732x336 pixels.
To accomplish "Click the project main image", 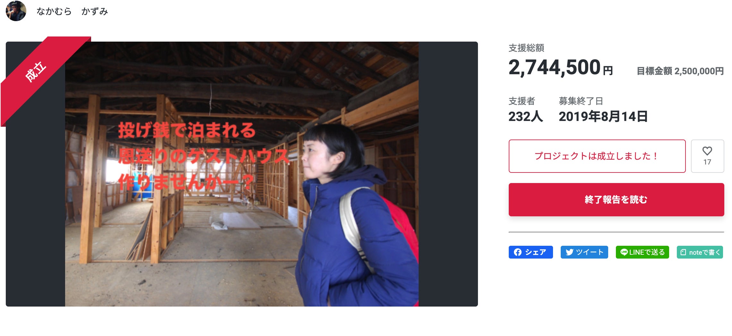I will click(x=242, y=174).
